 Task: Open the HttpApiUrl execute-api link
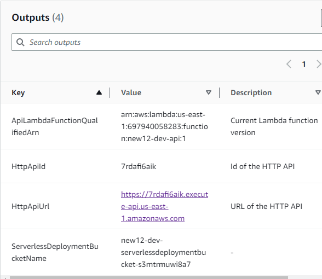(x=164, y=206)
